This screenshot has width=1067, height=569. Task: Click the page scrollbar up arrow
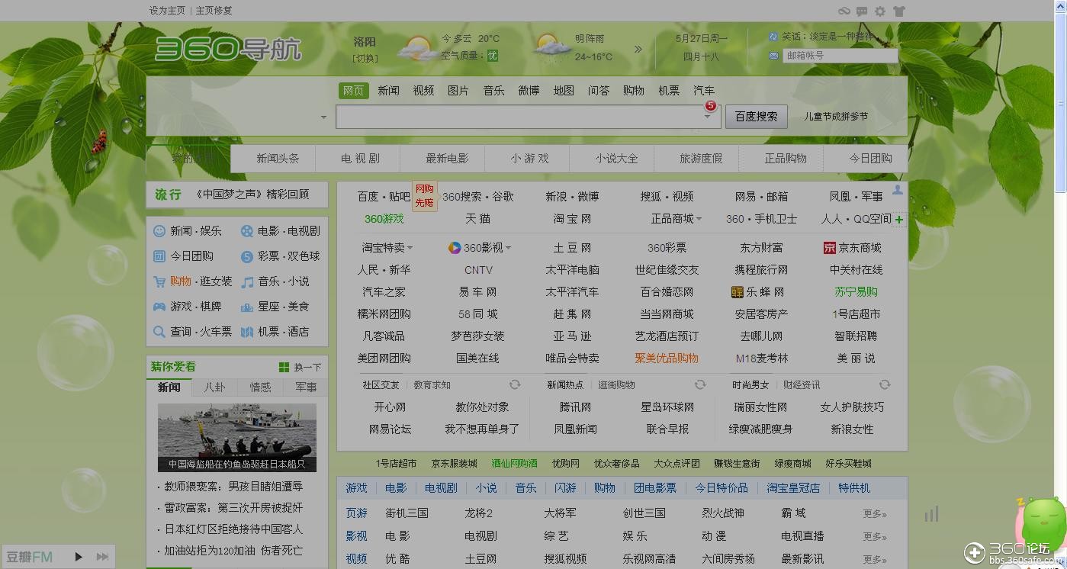click(x=1061, y=6)
